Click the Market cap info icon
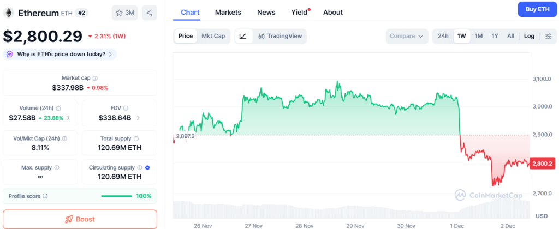 [95, 78]
